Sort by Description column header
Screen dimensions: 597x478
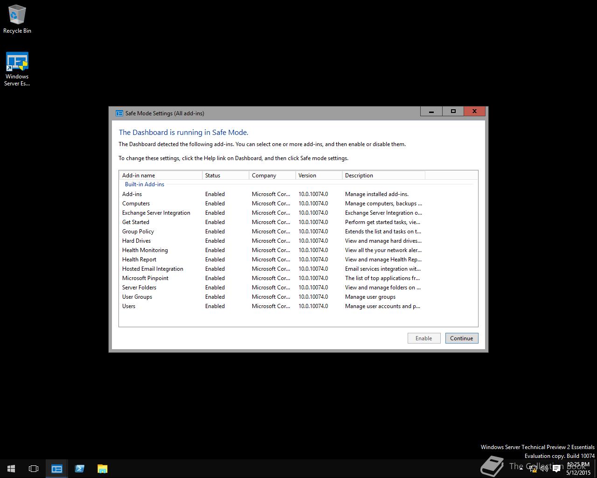coord(384,176)
